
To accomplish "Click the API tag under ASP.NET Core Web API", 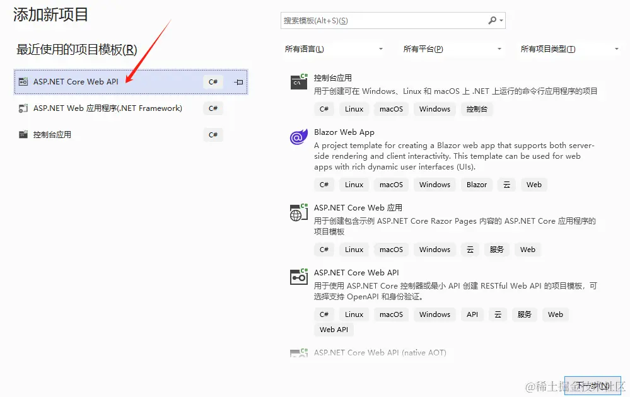I will [472, 314].
